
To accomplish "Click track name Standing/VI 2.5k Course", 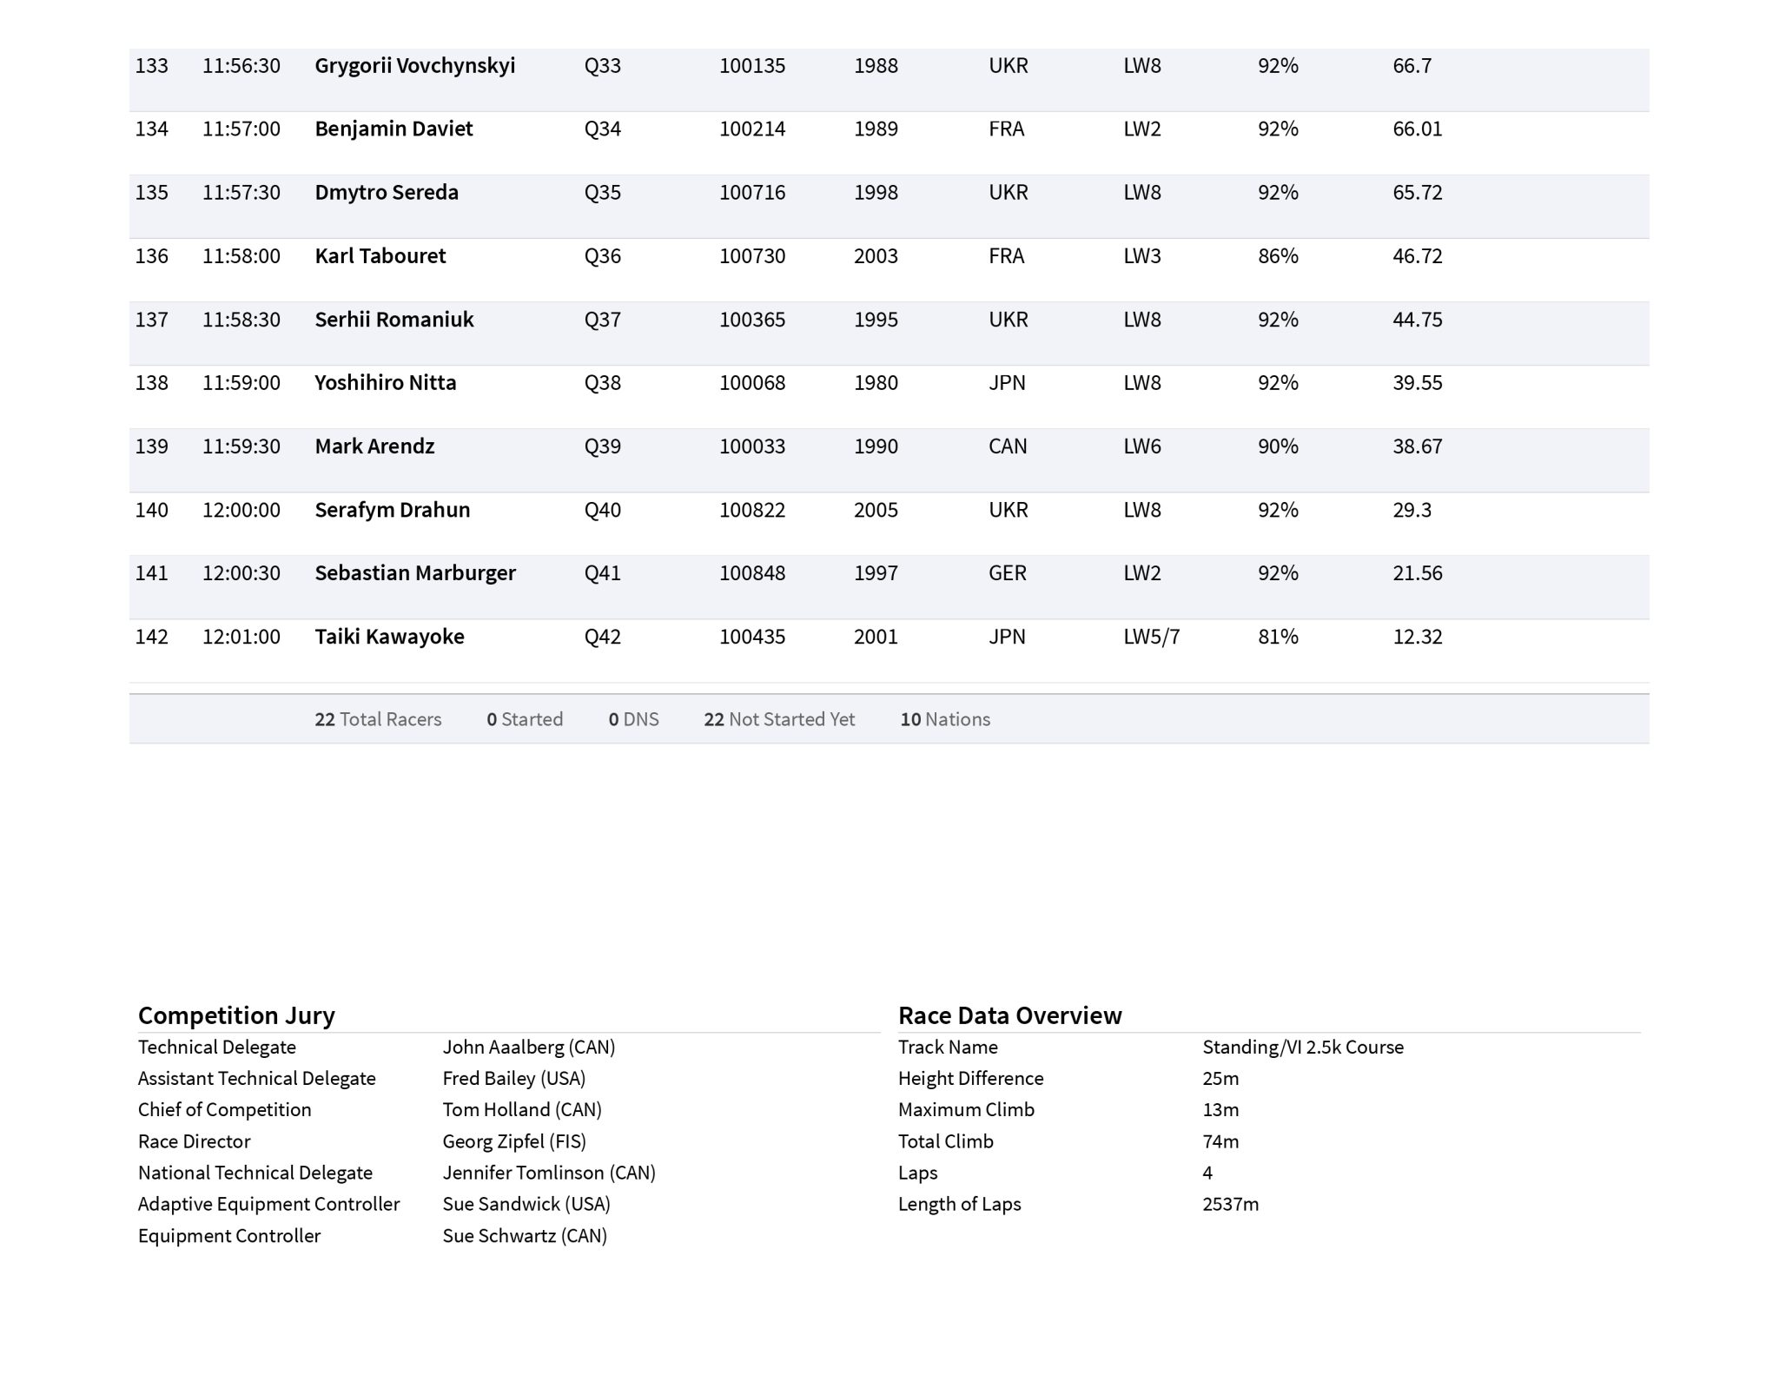I will [x=1302, y=1048].
